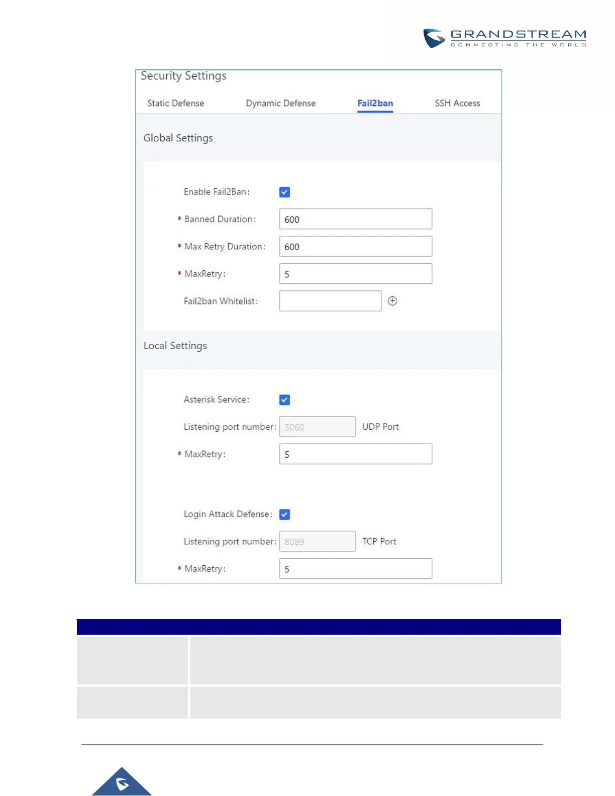615x796 pixels.
Task: Click the TCP Port label
Action: coord(379,541)
